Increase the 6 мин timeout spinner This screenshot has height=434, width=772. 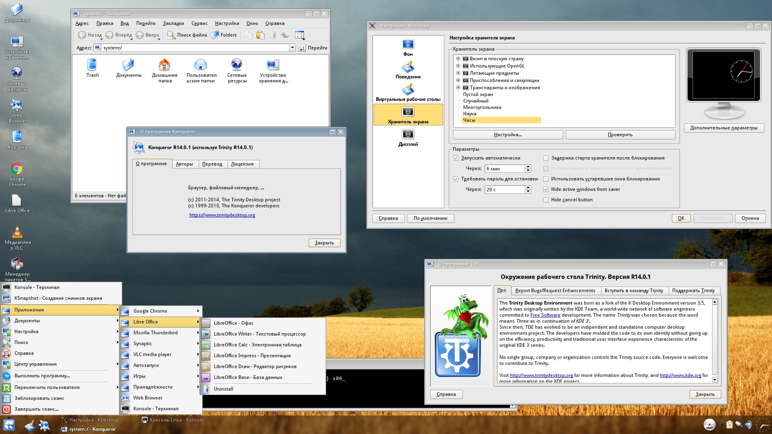tap(528, 167)
